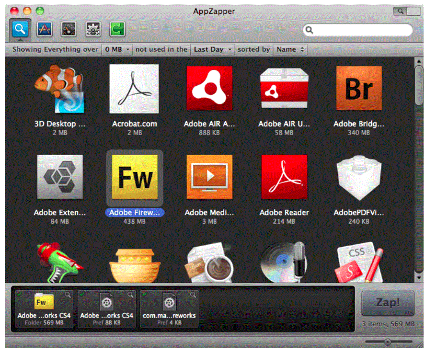Open the Last Day time dropdown
The image size is (425, 354).
tap(213, 49)
